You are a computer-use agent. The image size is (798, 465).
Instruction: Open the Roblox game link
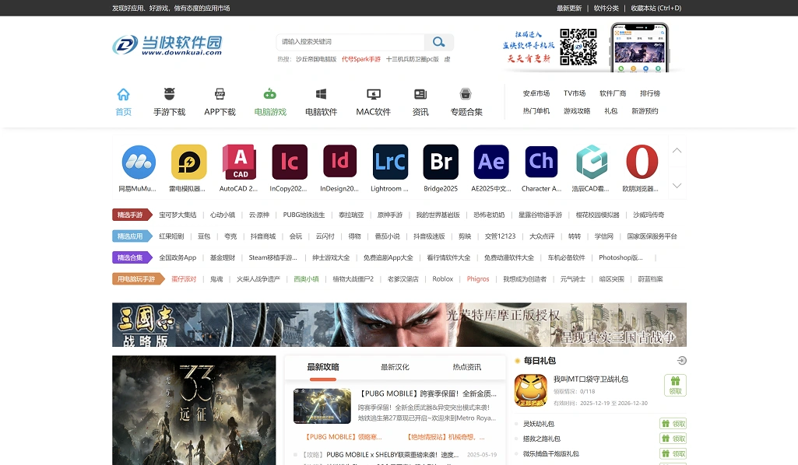tap(442, 278)
